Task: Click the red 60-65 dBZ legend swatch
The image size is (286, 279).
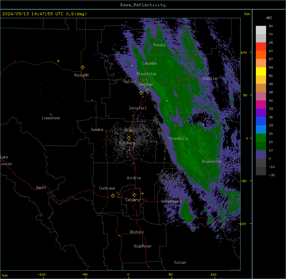Action: (x=261, y=47)
